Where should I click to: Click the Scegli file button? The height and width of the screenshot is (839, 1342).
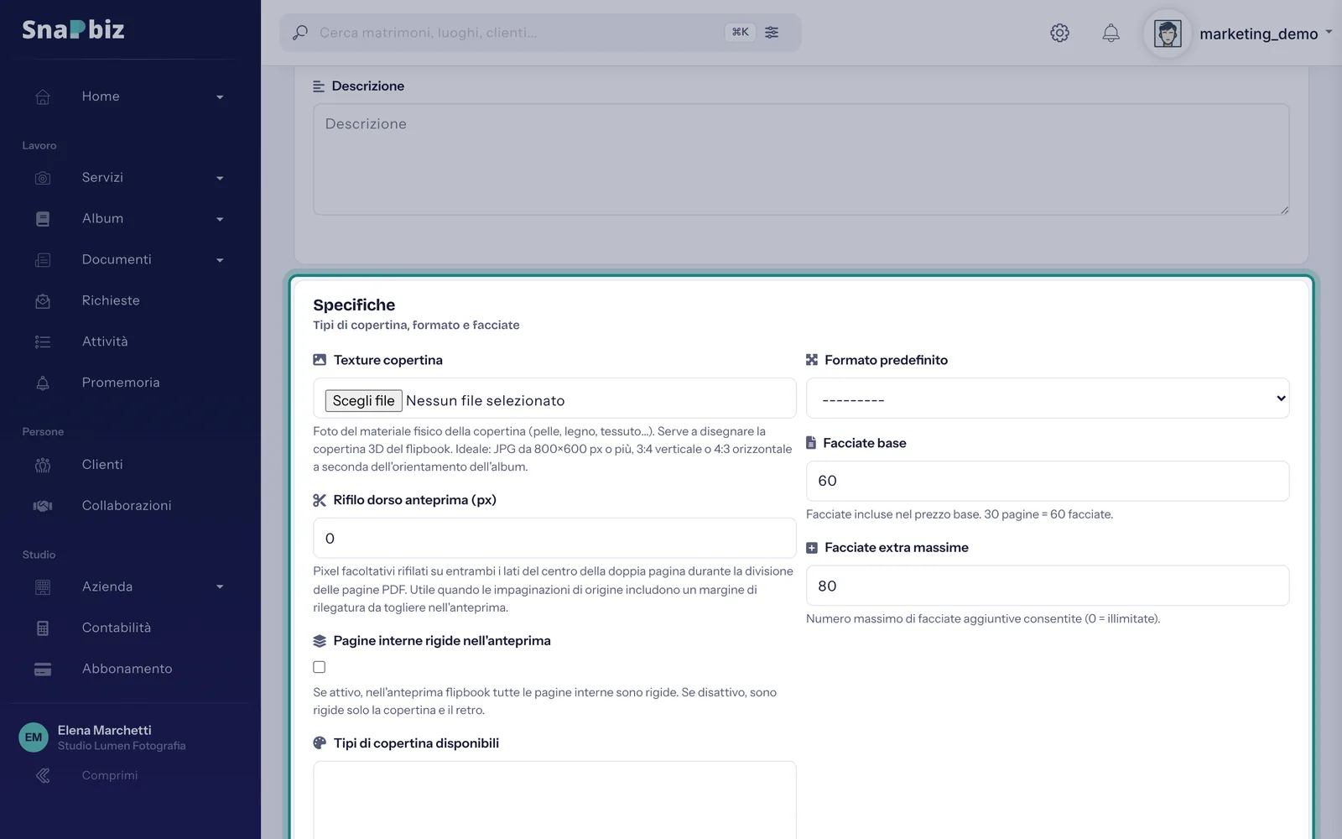363,401
